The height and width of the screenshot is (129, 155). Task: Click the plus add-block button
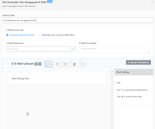pyautogui.click(x=7, y=64)
